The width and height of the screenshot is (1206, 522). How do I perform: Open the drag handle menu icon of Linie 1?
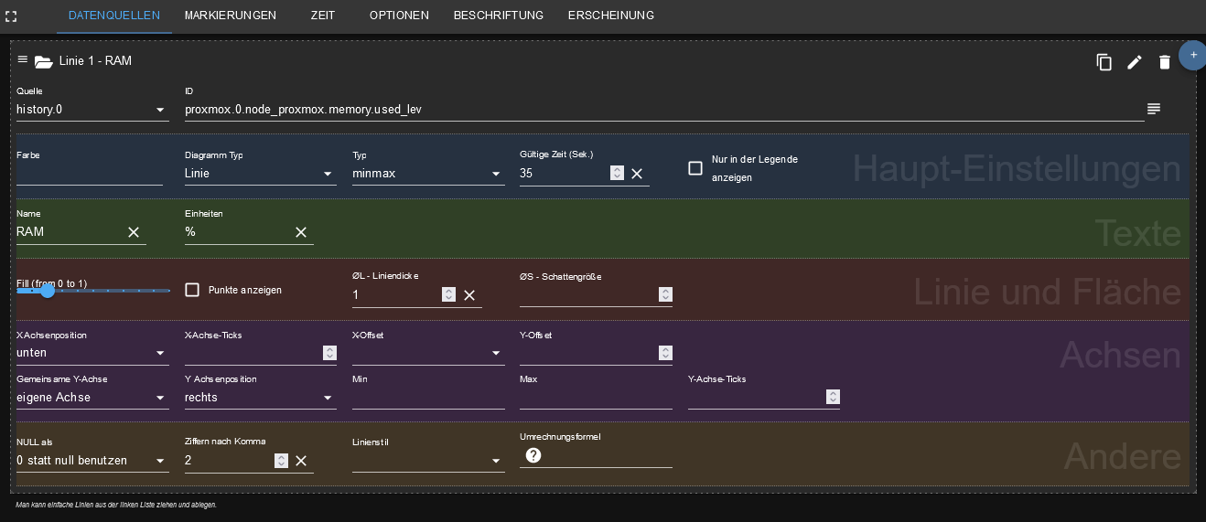coord(23,59)
